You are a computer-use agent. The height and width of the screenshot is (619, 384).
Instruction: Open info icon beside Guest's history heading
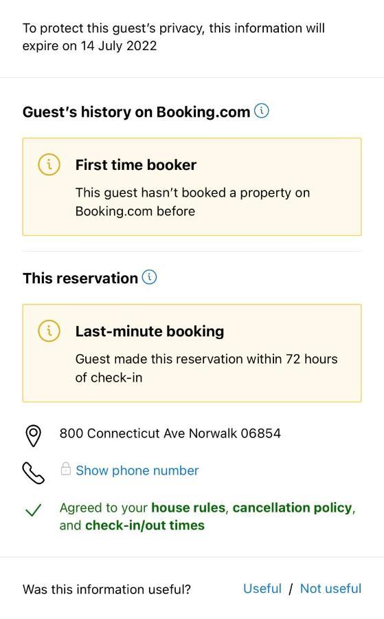click(262, 111)
